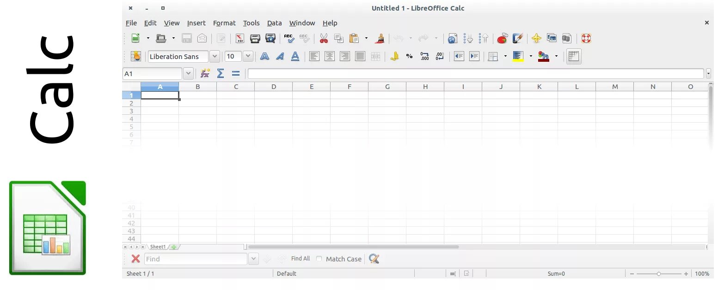Create a new spreadsheet document
This screenshot has width=718, height=290.
click(x=135, y=38)
